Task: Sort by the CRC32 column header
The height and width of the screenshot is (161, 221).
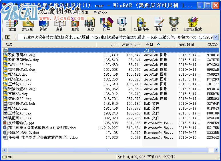Action: coord(212,45)
